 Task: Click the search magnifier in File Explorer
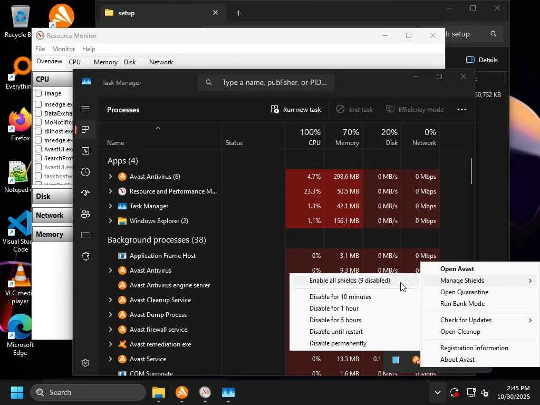pos(494,34)
